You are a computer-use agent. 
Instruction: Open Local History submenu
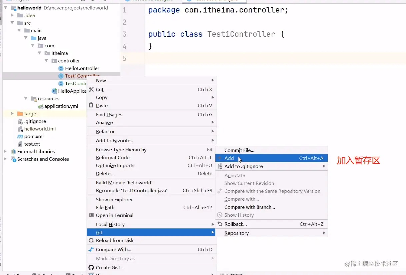click(x=152, y=224)
